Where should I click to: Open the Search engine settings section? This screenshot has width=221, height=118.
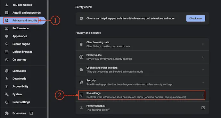point(21,44)
